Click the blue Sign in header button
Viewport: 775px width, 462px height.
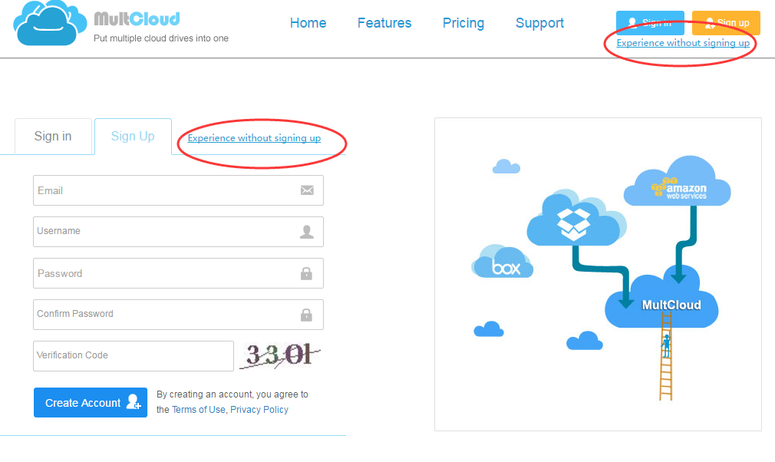(650, 23)
